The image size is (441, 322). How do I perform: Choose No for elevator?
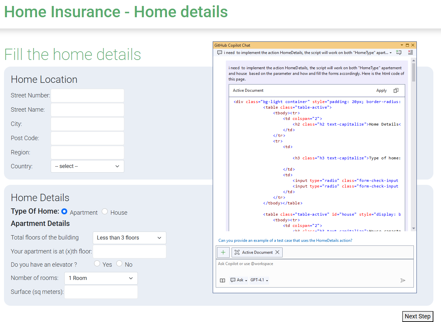tap(119, 263)
